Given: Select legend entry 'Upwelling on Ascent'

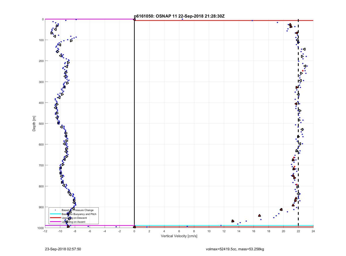Looking at the screenshot, I should (x=73, y=222).
